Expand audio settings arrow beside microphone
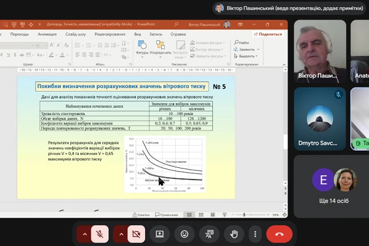 click(x=85, y=234)
